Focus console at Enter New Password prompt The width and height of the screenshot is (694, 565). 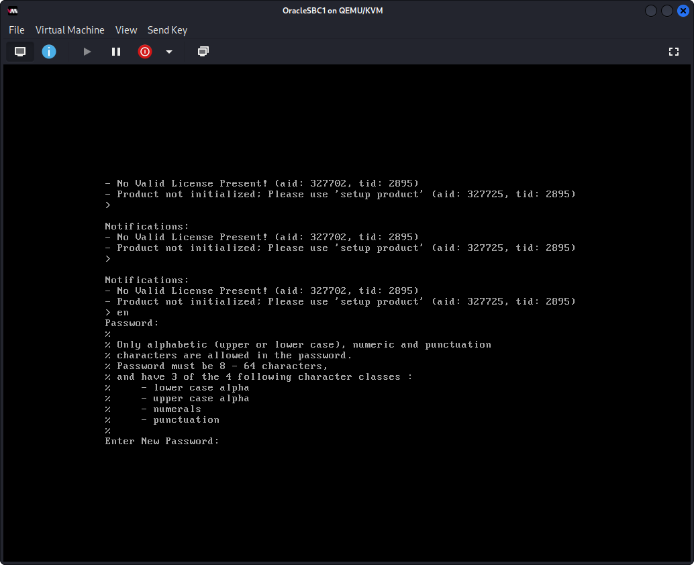pos(162,442)
